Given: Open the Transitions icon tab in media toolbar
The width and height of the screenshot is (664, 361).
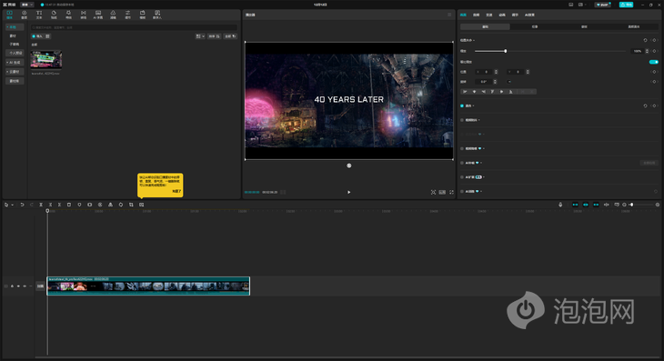Looking at the screenshot, I should coord(84,15).
